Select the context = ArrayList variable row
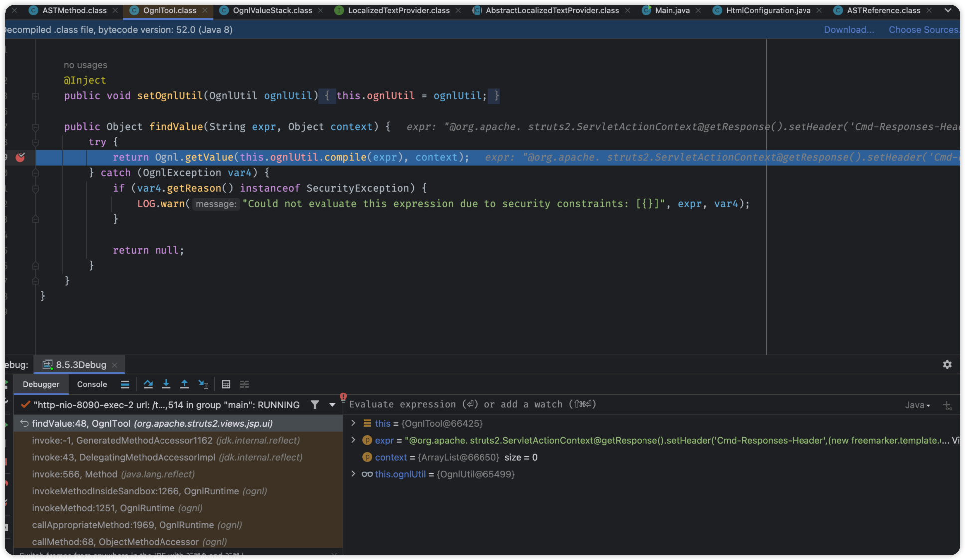 click(x=652, y=457)
